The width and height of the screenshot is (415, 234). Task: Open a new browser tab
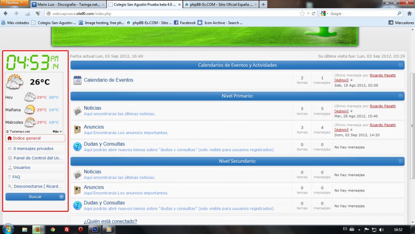[x=263, y=4]
